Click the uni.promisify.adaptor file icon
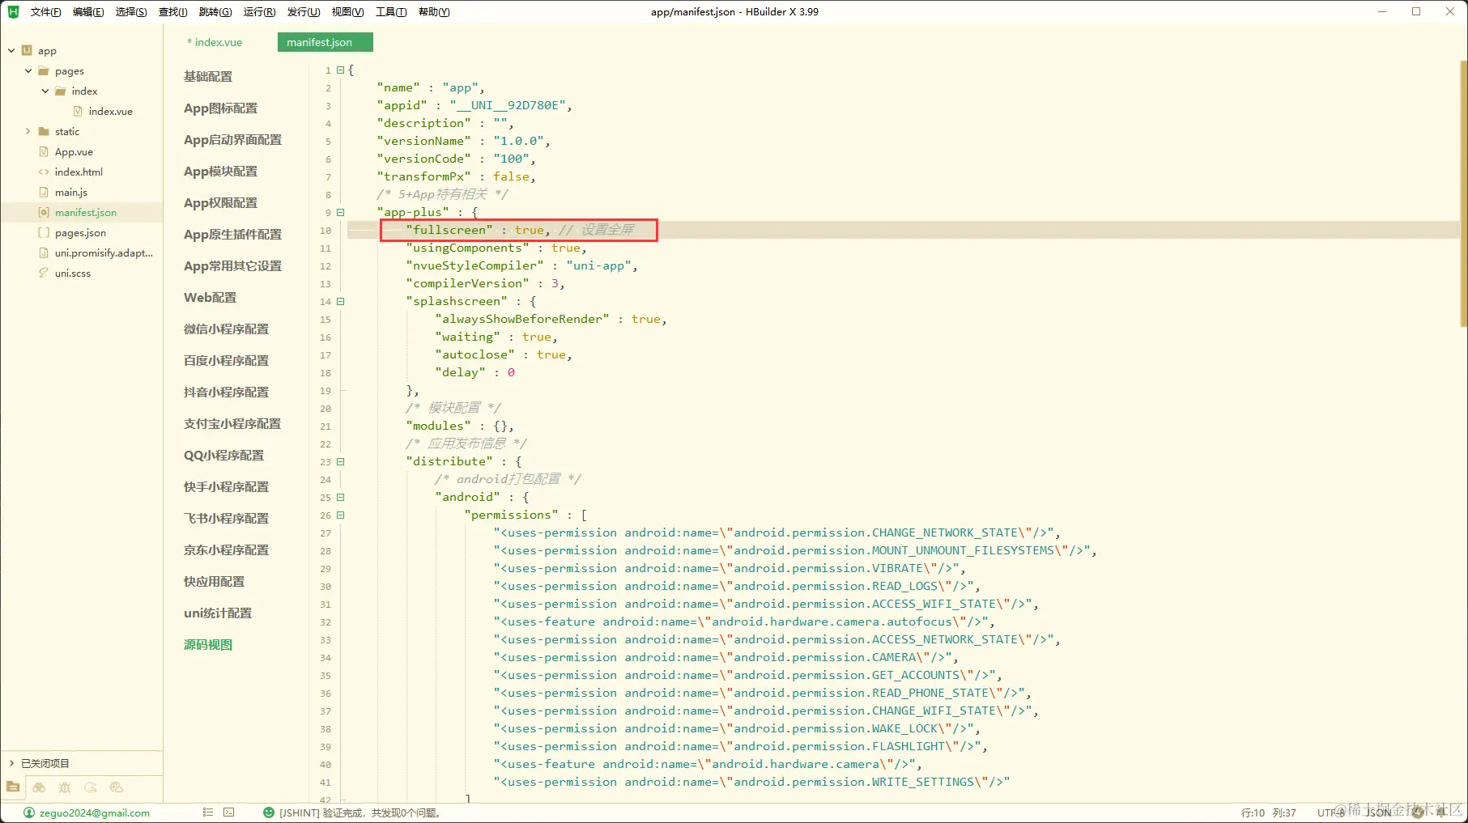The image size is (1468, 823). 44,253
